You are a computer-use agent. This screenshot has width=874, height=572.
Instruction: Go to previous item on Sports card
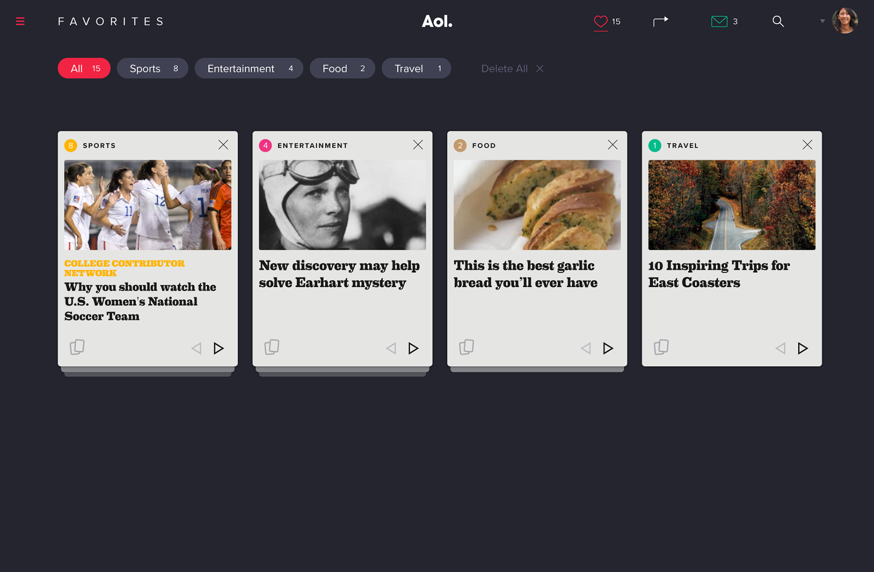point(196,348)
